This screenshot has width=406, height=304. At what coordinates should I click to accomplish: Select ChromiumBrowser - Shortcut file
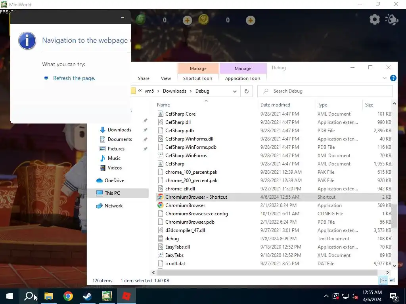pyautogui.click(x=196, y=197)
